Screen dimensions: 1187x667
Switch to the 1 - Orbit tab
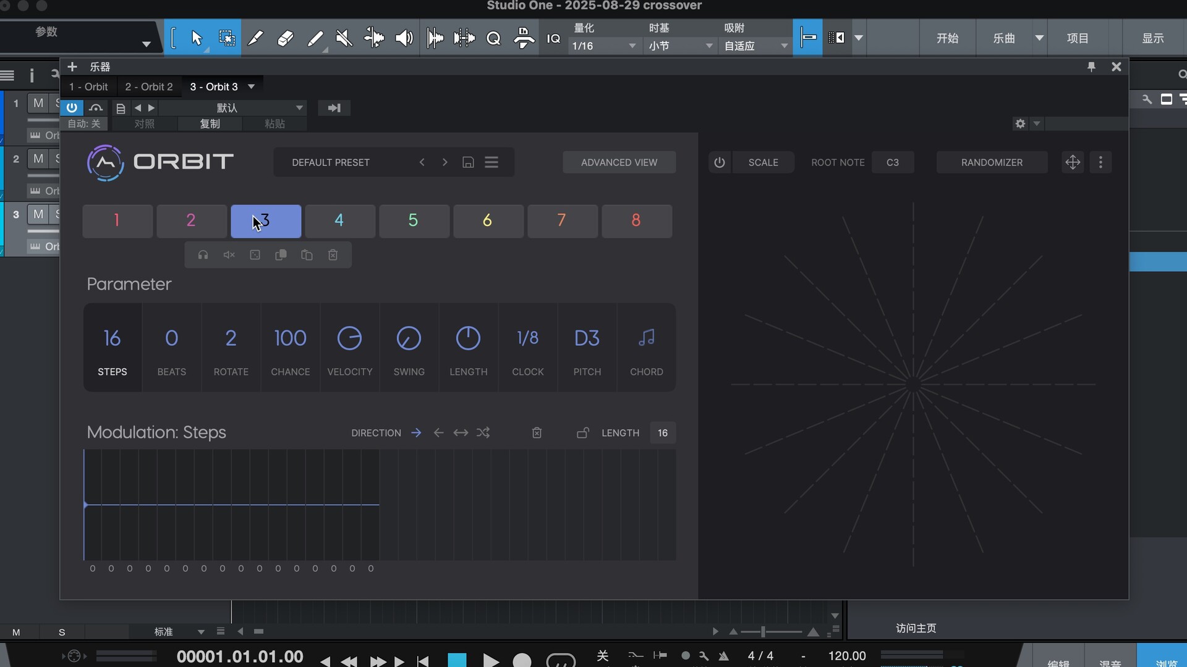point(88,86)
